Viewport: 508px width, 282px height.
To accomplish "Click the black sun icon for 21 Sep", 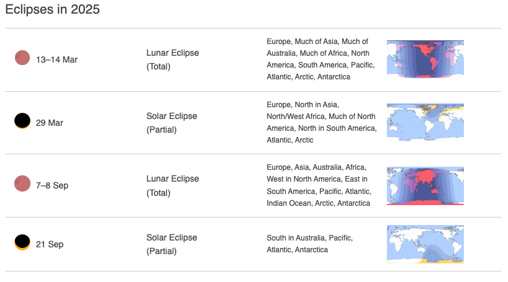I will click(22, 242).
